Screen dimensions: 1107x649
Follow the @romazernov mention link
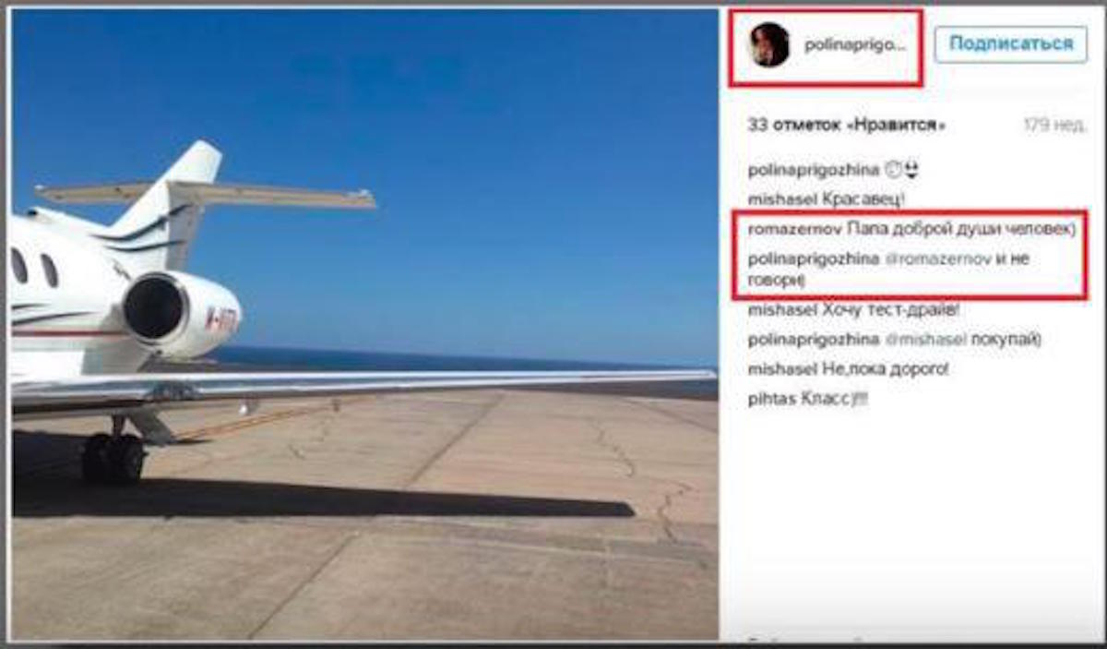(938, 259)
